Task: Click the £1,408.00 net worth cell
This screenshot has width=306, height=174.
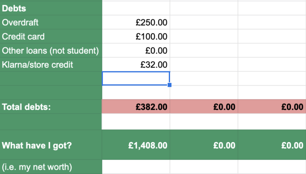Action: click(x=136, y=145)
